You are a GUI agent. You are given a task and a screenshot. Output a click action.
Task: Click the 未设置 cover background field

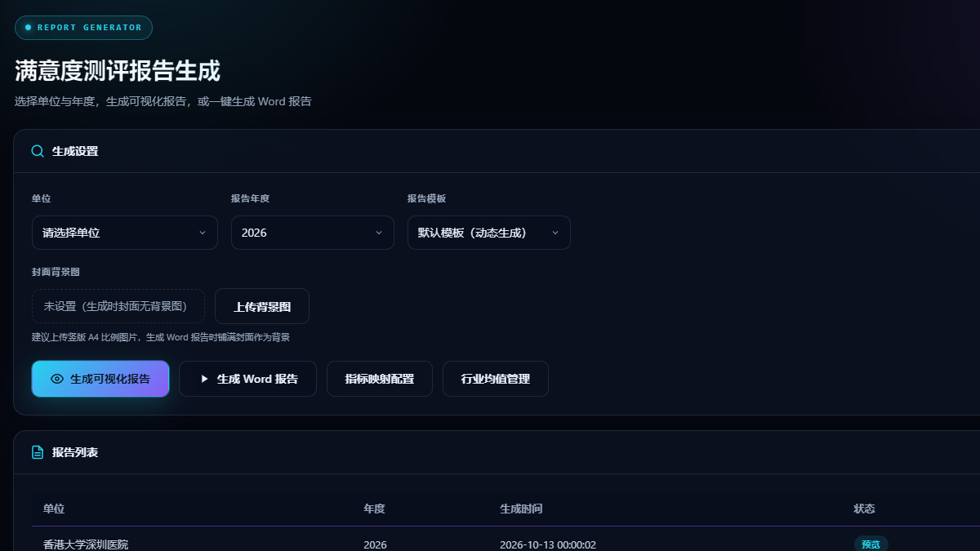click(118, 306)
